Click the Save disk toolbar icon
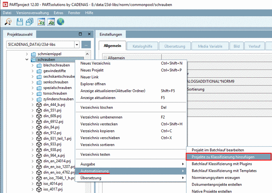This screenshot has height=193, width=272. [x=20, y=22]
